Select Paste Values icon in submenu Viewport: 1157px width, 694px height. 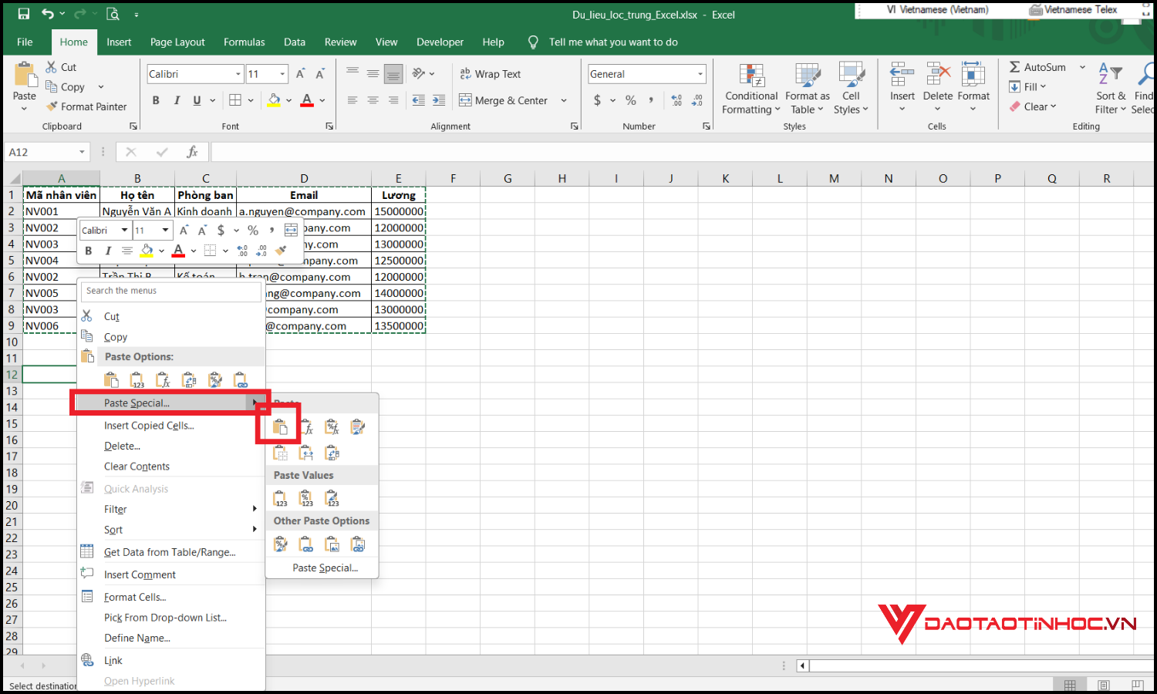[x=281, y=499]
